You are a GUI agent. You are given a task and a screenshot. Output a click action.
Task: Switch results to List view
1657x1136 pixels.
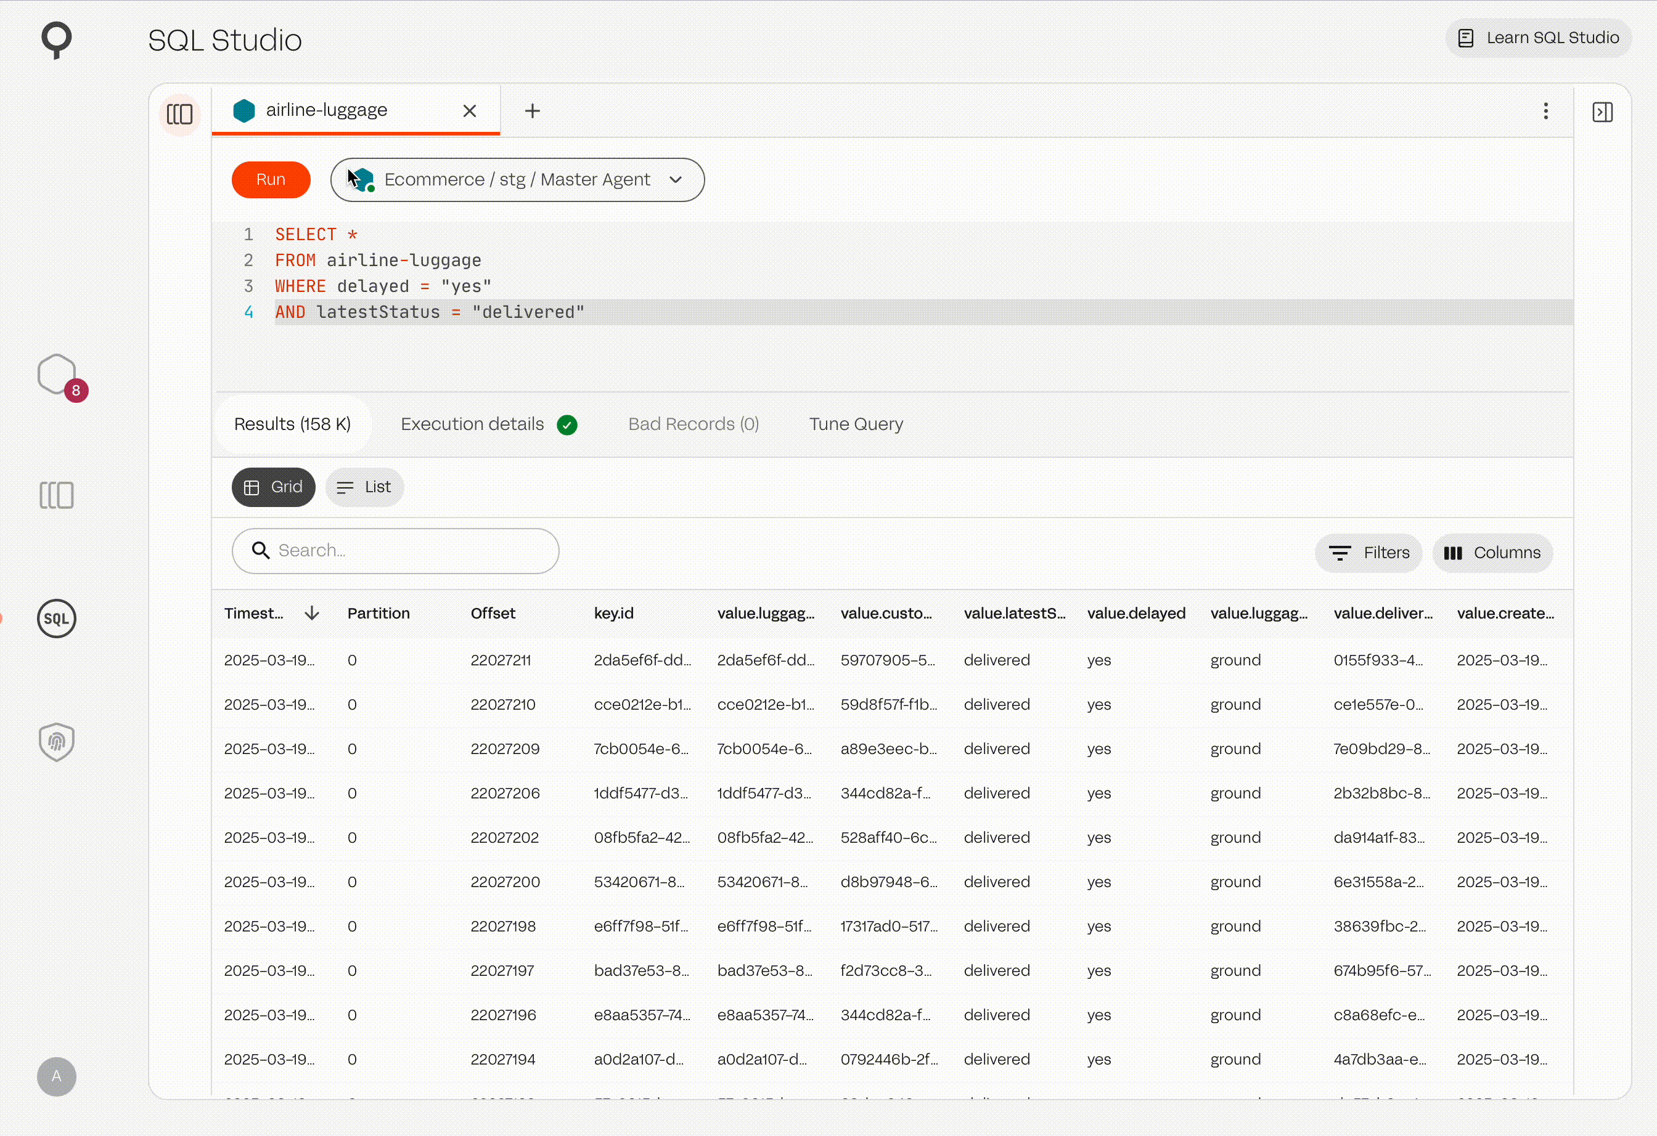364,487
